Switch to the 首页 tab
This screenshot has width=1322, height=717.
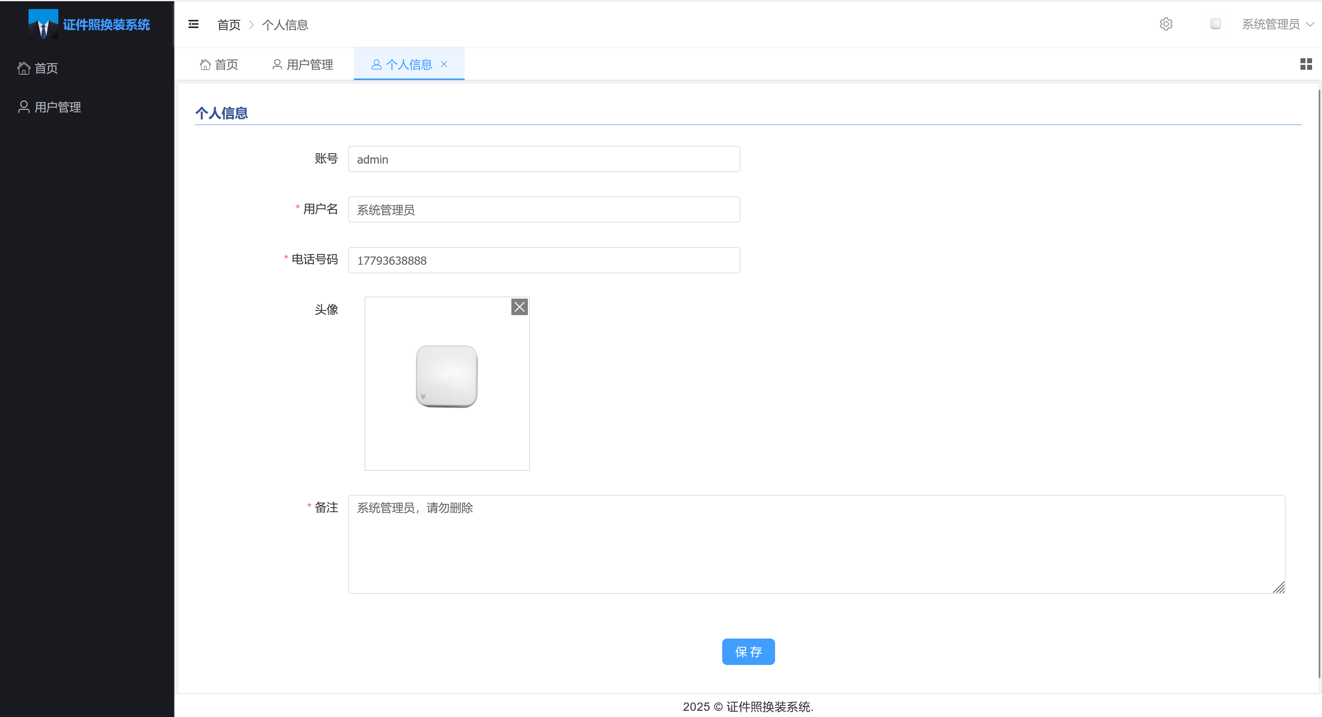(219, 64)
